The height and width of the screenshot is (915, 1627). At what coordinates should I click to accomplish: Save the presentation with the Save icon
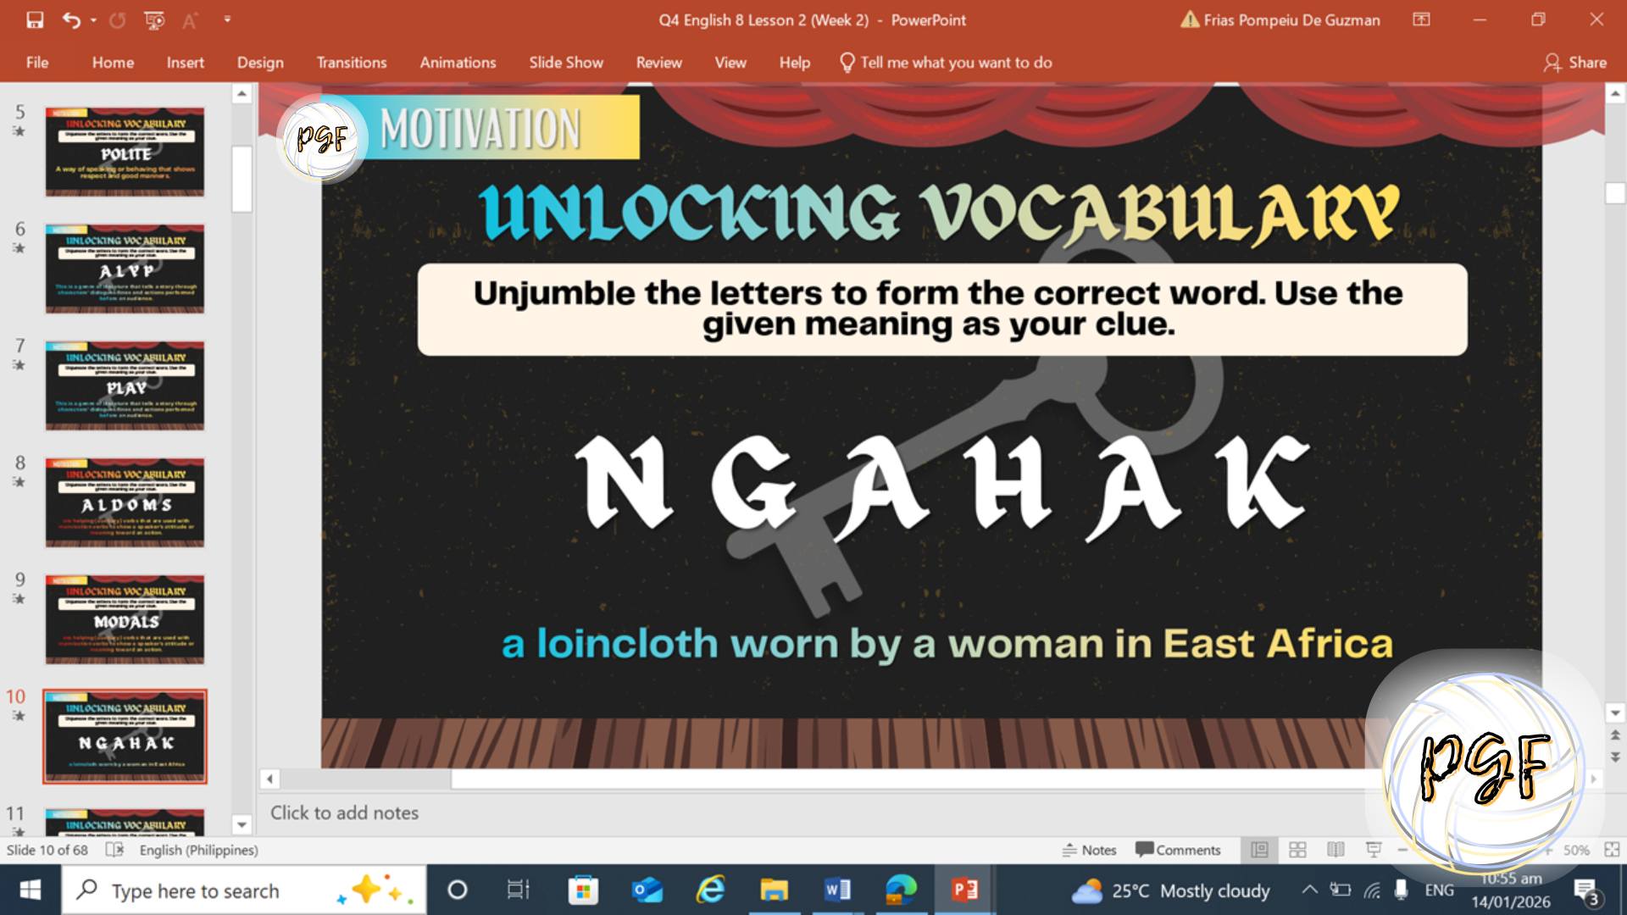[35, 19]
